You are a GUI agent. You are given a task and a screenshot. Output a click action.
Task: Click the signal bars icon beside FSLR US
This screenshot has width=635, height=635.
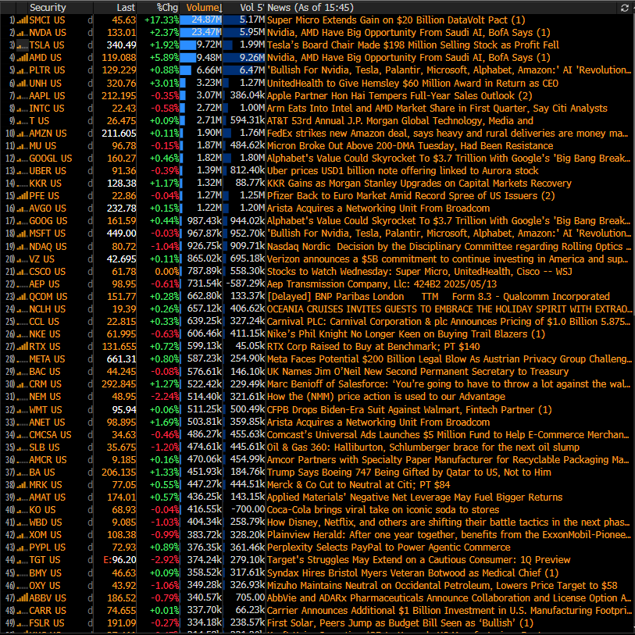[x=23, y=623]
